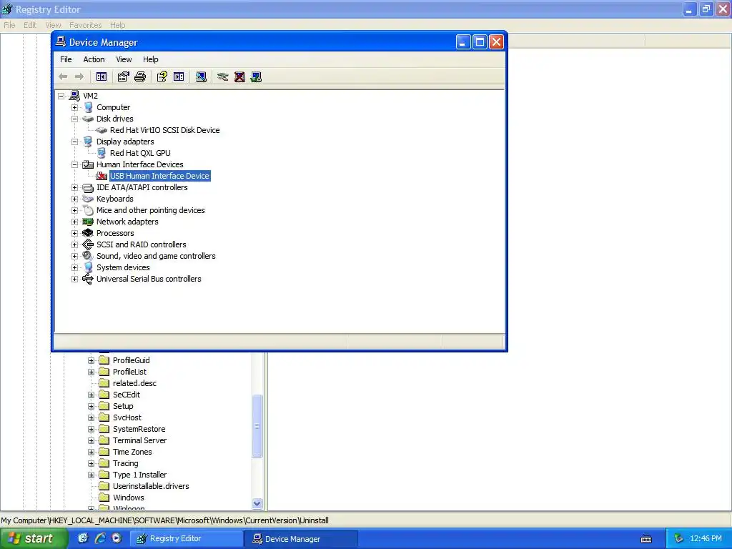Click the IDE ATA/ATAPI controllers icon
This screenshot has height=549, width=732.
[x=88, y=188]
